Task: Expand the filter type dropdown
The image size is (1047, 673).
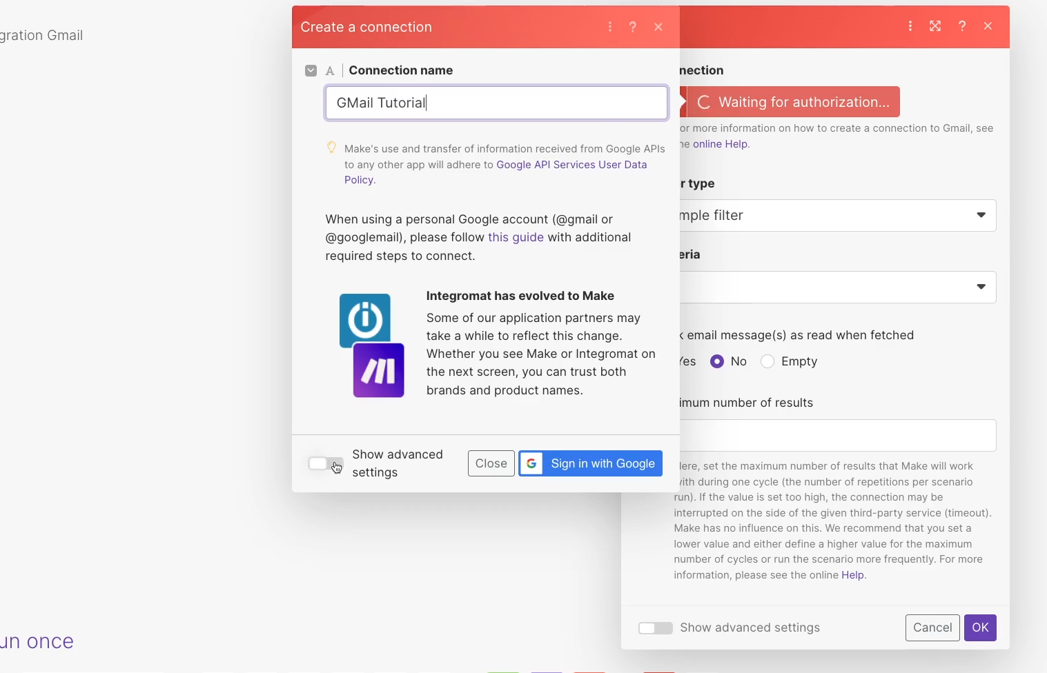Action: pyautogui.click(x=837, y=215)
